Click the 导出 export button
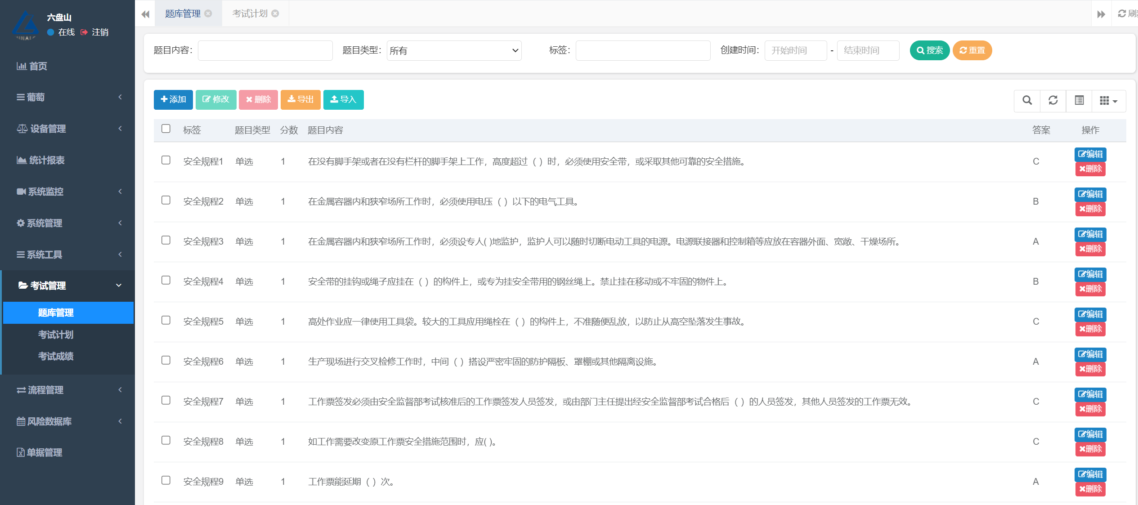Viewport: 1138px width, 505px height. (x=300, y=99)
